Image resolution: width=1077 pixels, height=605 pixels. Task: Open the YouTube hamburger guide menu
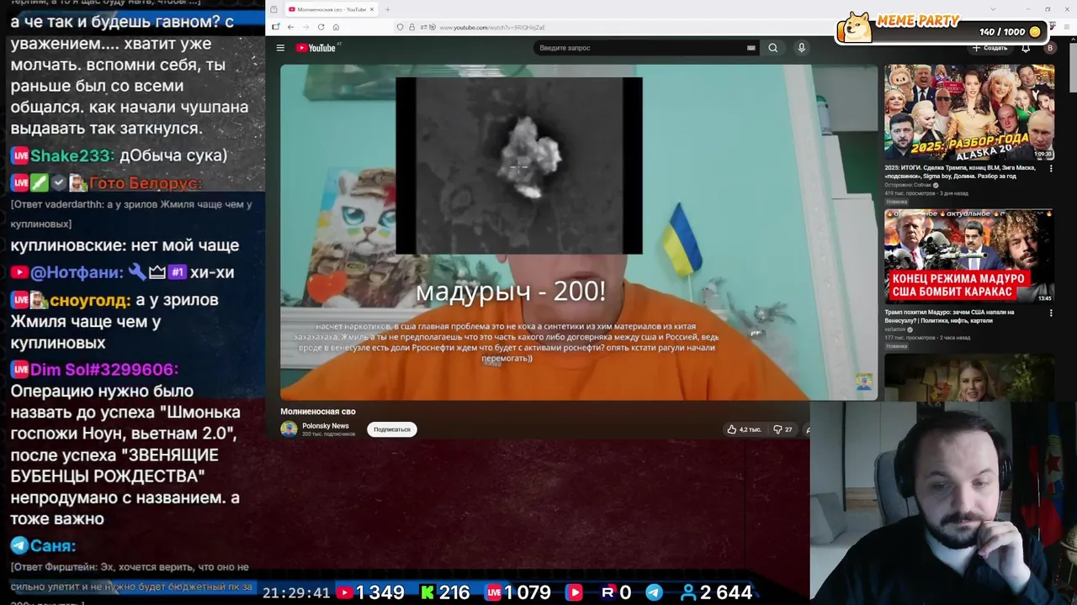pyautogui.click(x=280, y=48)
